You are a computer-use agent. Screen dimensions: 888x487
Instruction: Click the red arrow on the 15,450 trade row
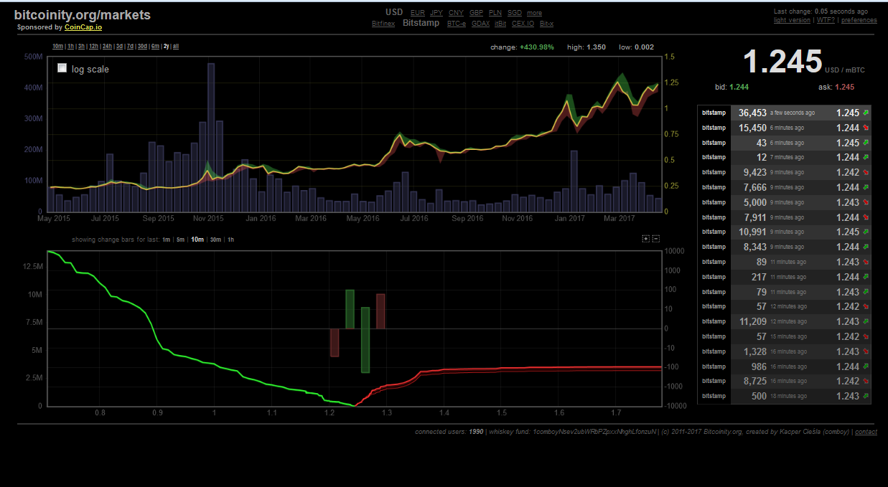(x=865, y=128)
